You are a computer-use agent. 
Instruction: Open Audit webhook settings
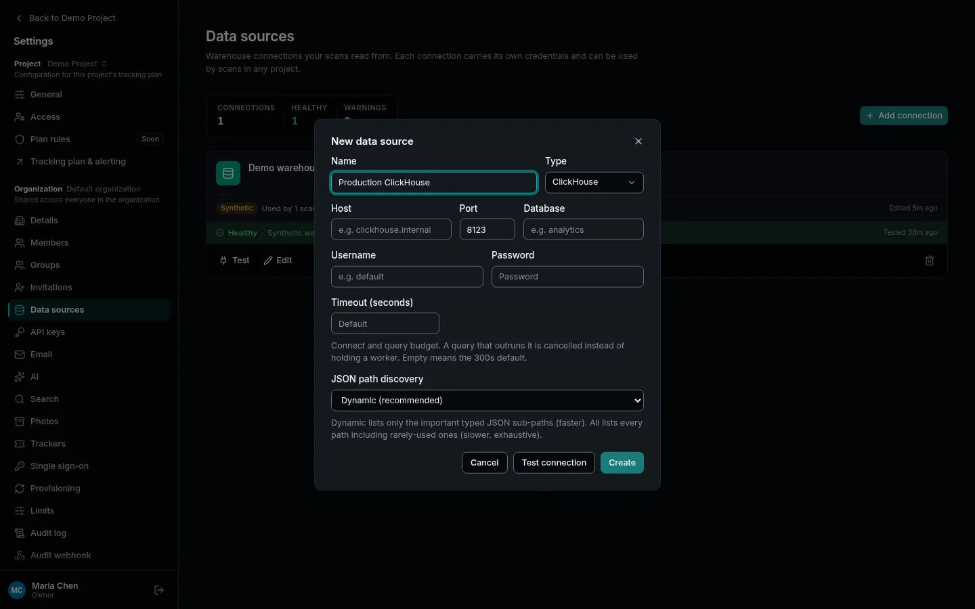click(x=89, y=556)
